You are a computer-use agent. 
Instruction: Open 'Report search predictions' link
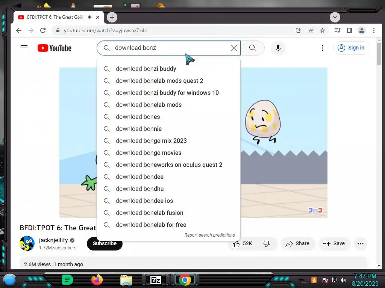click(209, 235)
